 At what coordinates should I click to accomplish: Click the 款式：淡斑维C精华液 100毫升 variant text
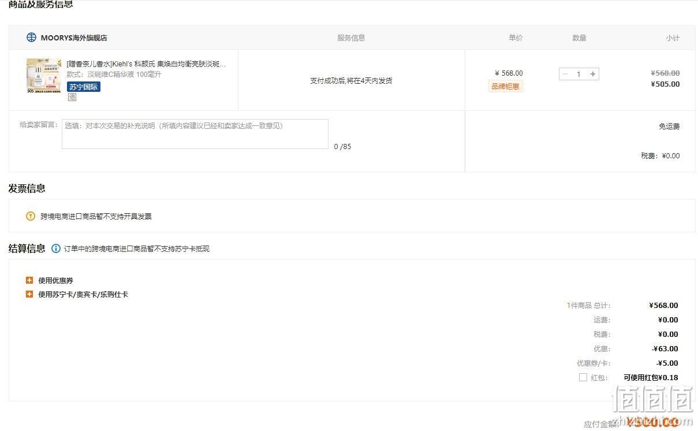coord(114,75)
